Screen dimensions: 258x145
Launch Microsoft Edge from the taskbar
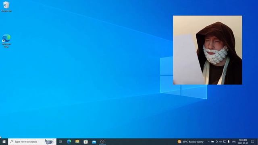point(69,141)
